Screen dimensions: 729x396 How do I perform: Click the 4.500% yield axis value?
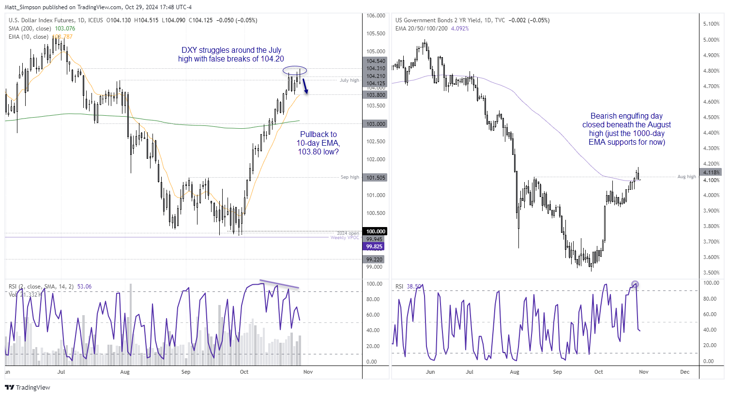711,117
